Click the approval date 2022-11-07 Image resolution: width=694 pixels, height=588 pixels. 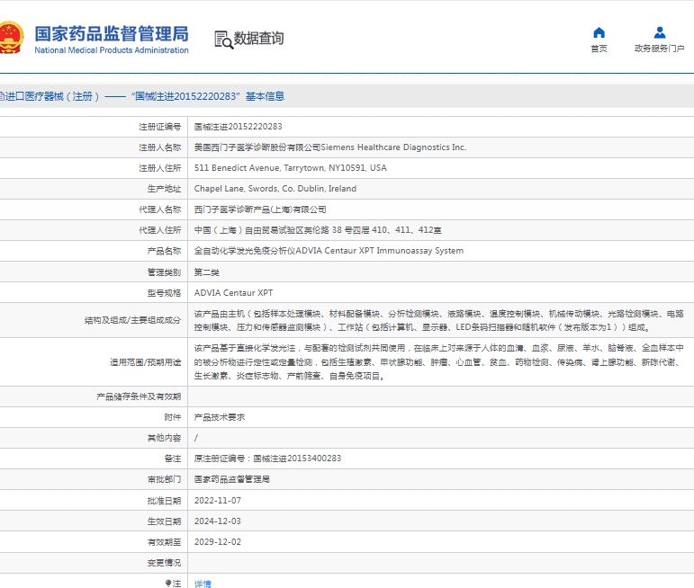click(x=218, y=500)
